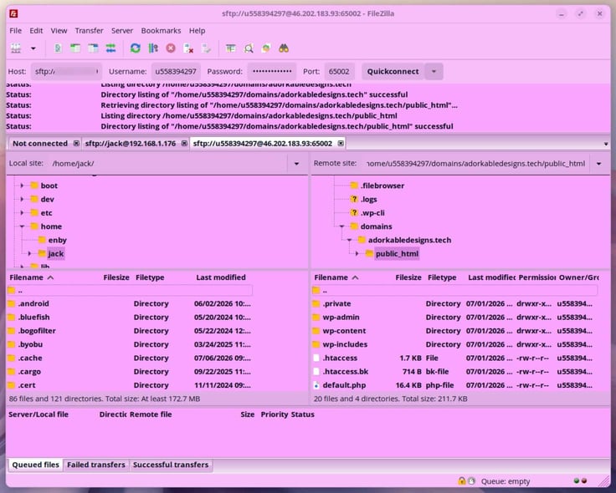Toggle synchronized browsing
Image resolution: width=616 pixels, height=493 pixels.
[x=266, y=48]
